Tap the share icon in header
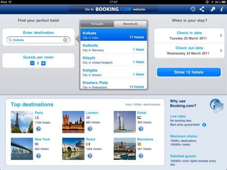The image size is (227, 170). click(x=202, y=9)
